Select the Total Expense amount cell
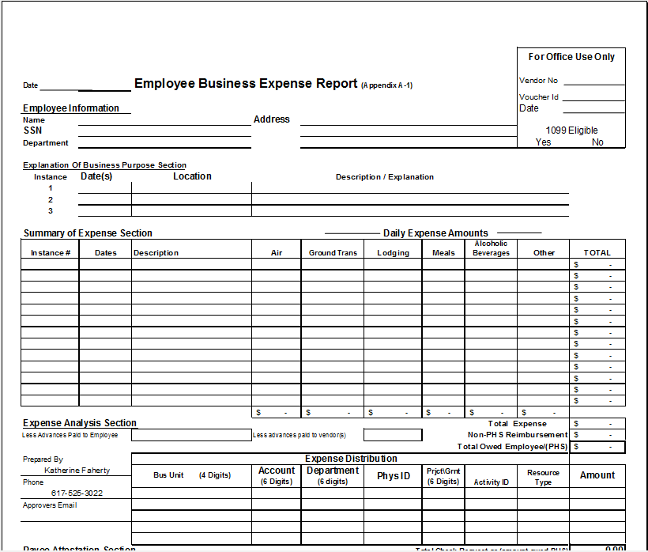The image size is (648, 552). click(x=597, y=424)
